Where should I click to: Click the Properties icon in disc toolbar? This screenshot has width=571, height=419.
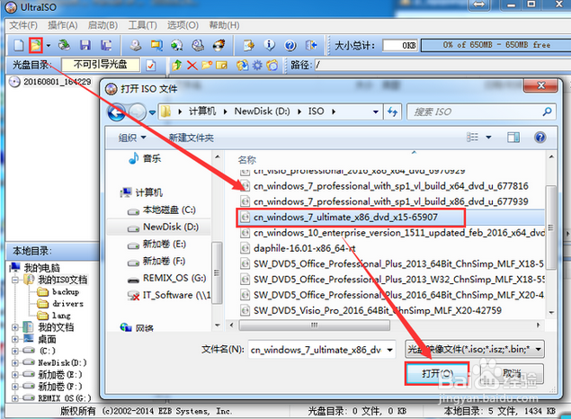pos(243,65)
